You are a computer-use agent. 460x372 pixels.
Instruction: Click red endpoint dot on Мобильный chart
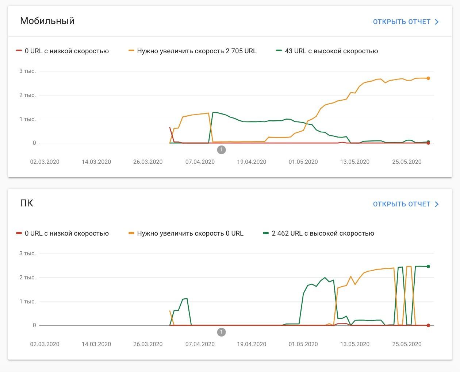coord(428,143)
